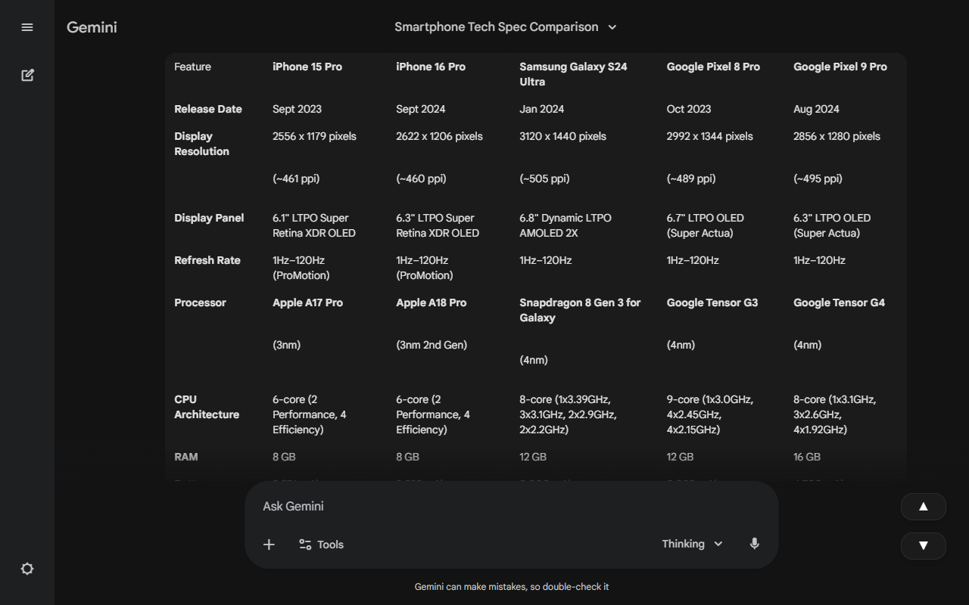
Task: Click the (~495 ppi) value
Action: [x=818, y=178]
